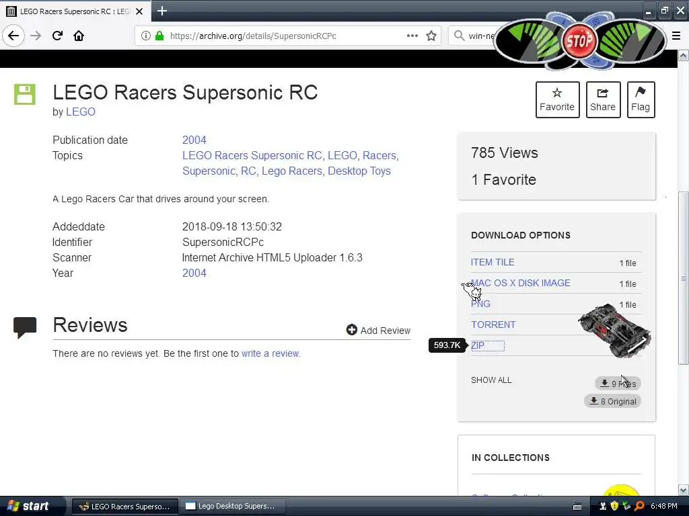This screenshot has width=689, height=516.
Task: Flag this item
Action: click(641, 99)
